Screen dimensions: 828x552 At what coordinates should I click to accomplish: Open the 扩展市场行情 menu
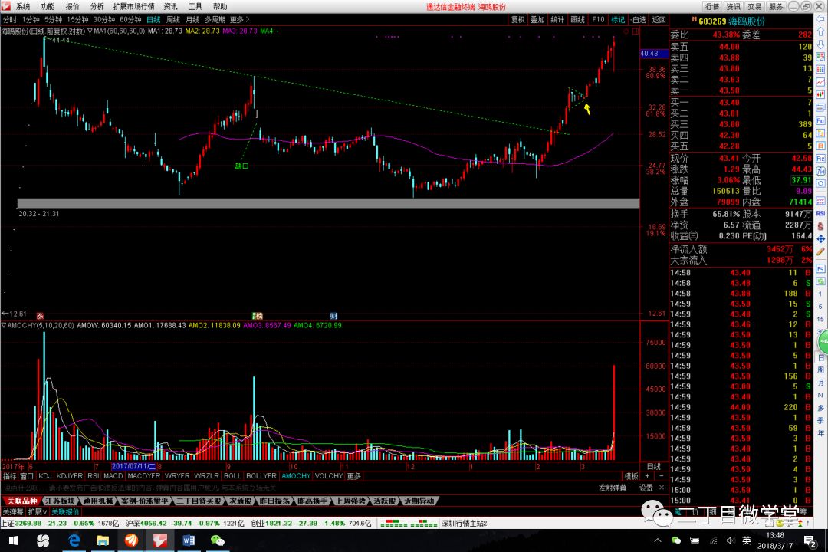[133, 6]
